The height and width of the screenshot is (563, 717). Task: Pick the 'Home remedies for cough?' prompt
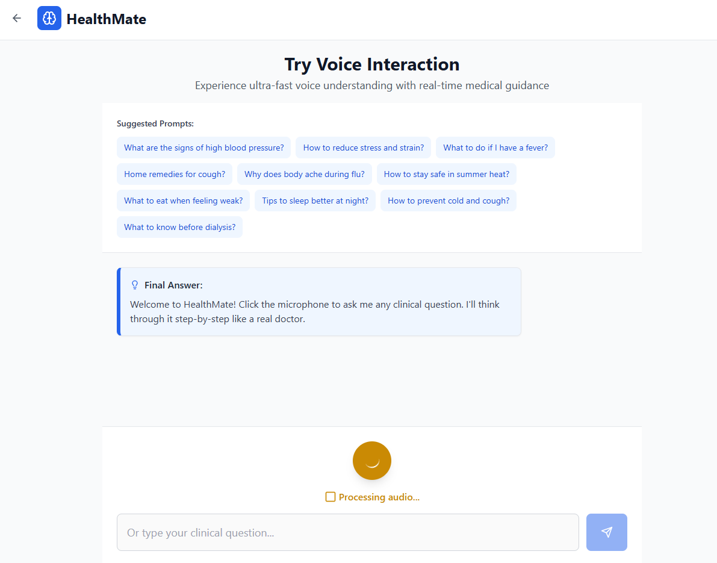[x=175, y=174]
